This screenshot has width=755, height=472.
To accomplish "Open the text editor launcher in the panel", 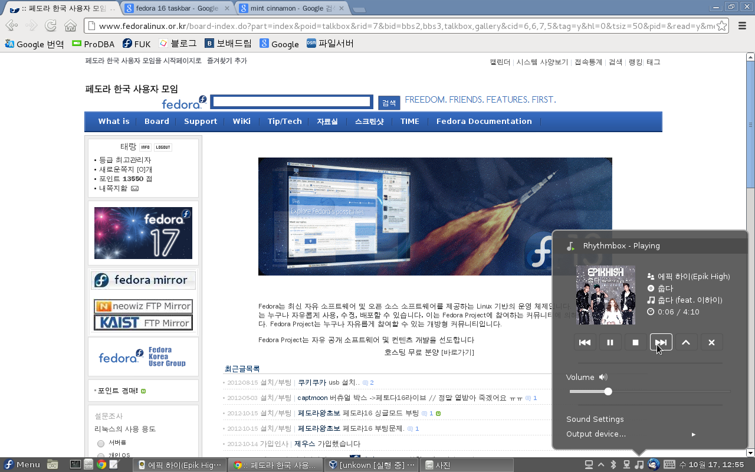I will [114, 465].
